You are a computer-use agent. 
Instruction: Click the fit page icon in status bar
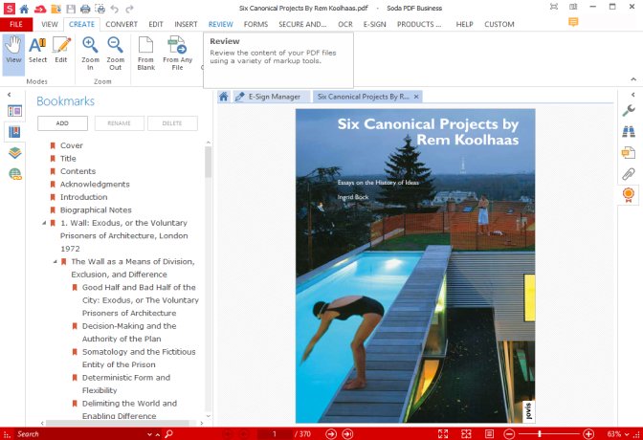click(x=489, y=434)
